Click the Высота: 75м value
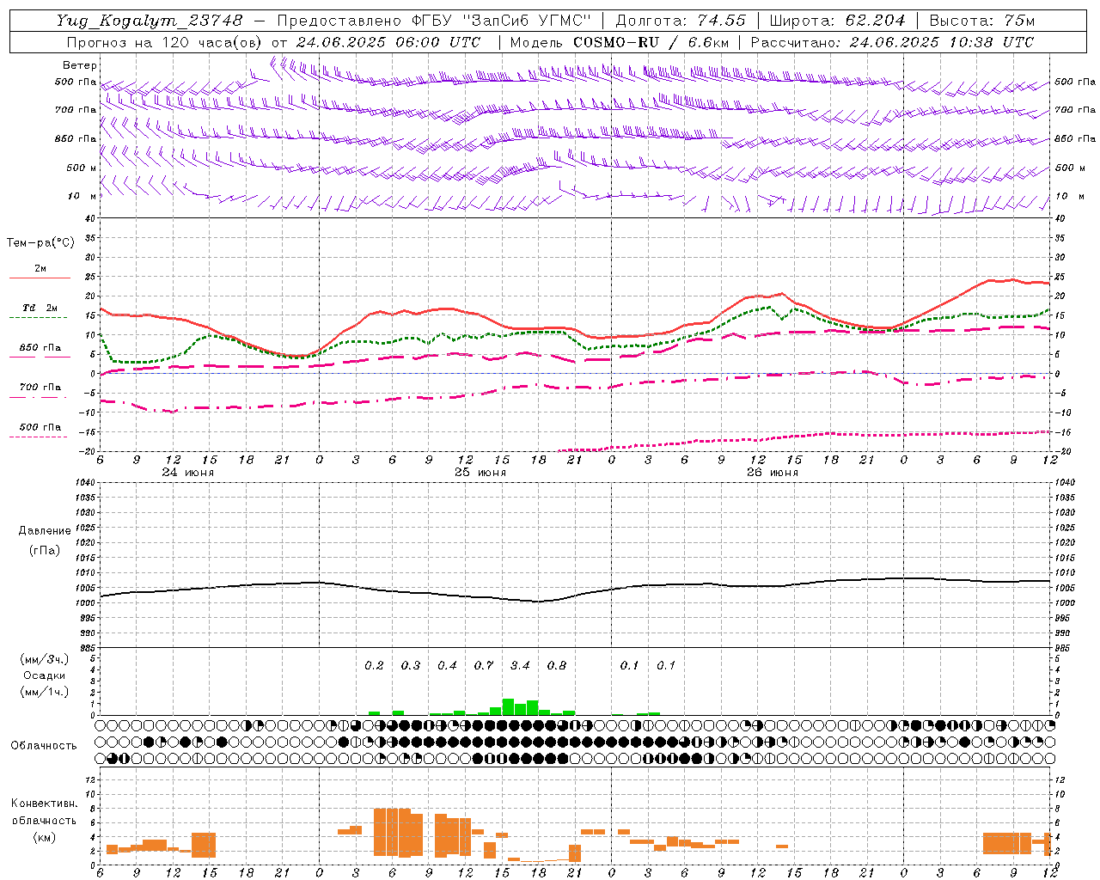 [x=981, y=21]
